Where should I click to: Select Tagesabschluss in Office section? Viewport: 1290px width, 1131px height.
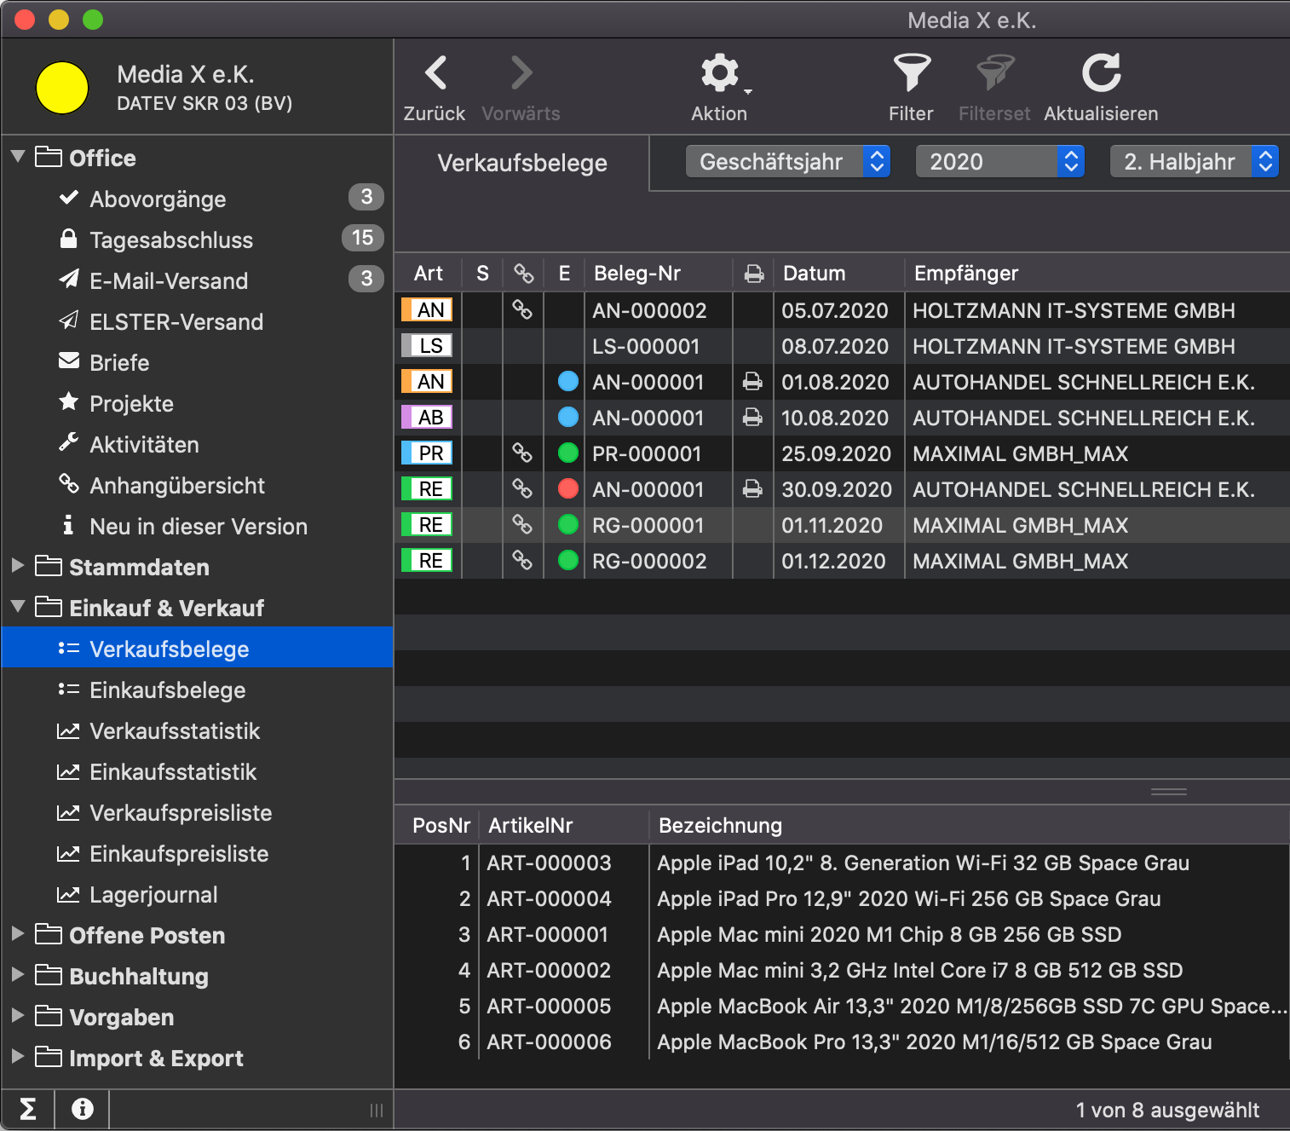point(171,240)
